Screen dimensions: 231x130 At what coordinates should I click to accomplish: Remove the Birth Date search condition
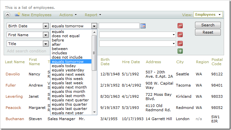point(180,26)
